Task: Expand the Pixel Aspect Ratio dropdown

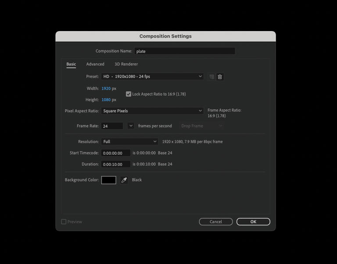Action: tap(152, 111)
